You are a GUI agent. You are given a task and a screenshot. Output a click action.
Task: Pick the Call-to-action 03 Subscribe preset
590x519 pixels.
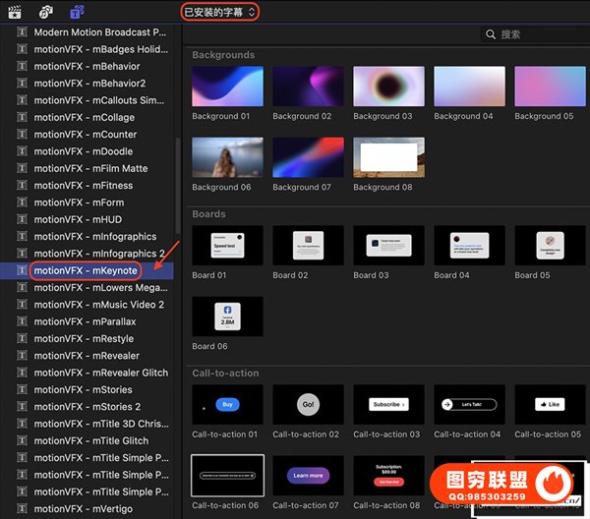click(x=388, y=404)
